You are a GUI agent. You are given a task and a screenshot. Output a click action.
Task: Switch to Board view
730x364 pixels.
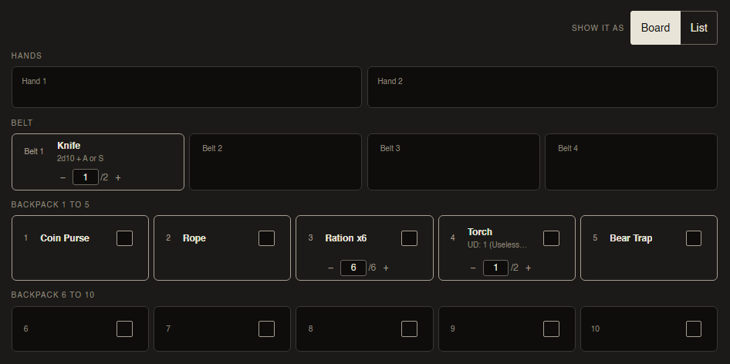(x=655, y=28)
